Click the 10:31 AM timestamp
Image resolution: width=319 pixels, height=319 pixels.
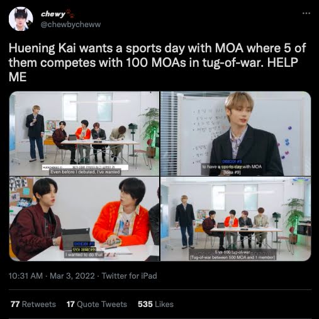click(x=26, y=275)
